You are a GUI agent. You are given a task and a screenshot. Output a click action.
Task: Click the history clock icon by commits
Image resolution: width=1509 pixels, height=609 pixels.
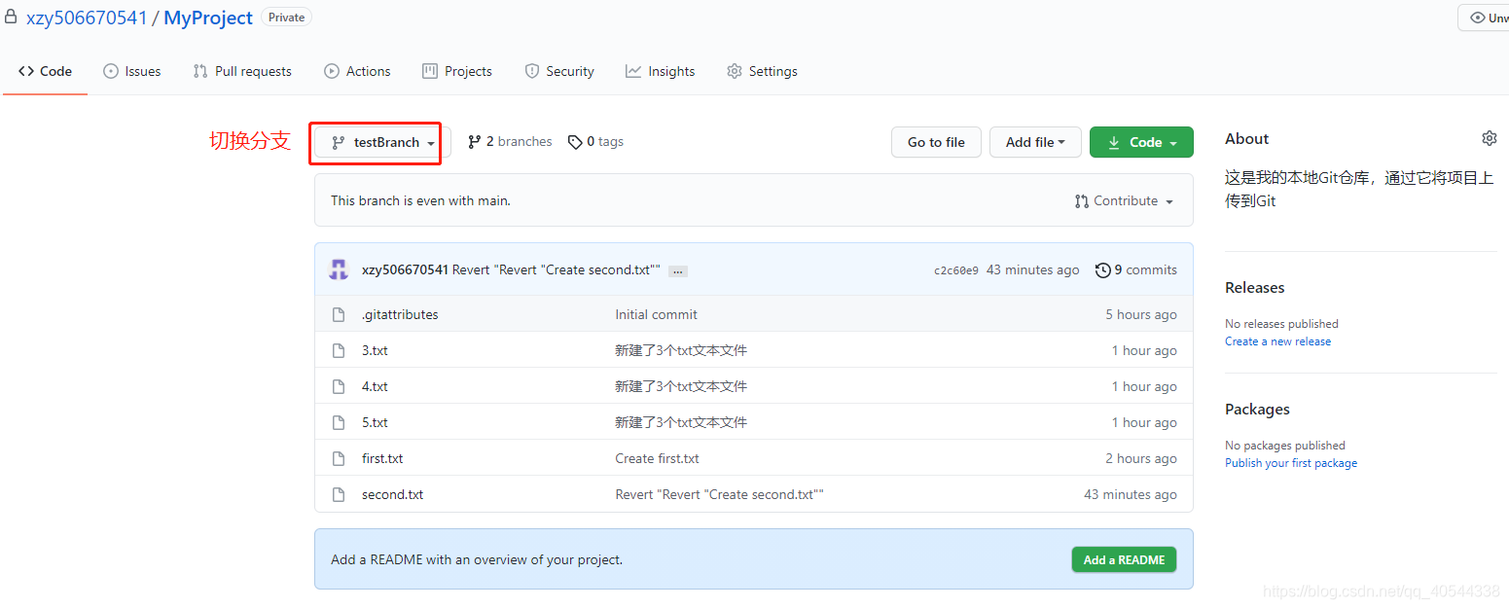click(1102, 269)
